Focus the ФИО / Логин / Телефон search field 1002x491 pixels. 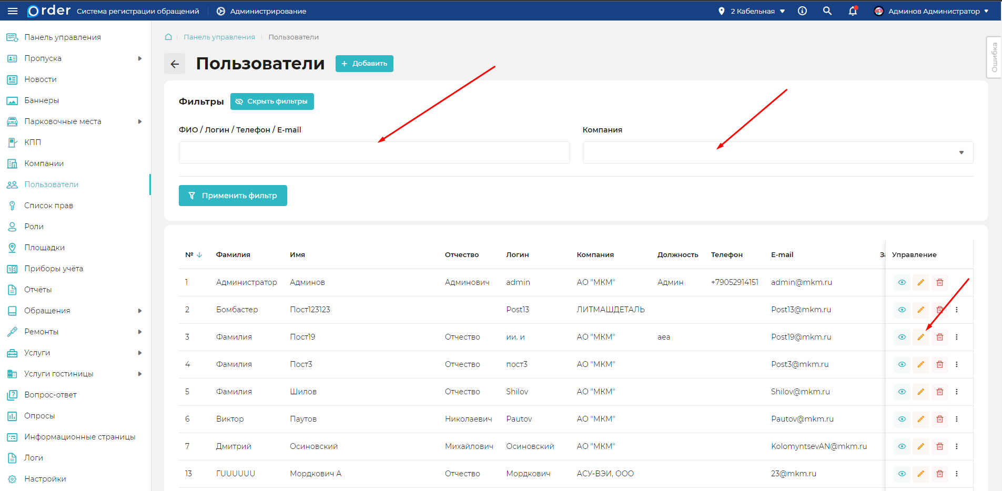point(374,152)
